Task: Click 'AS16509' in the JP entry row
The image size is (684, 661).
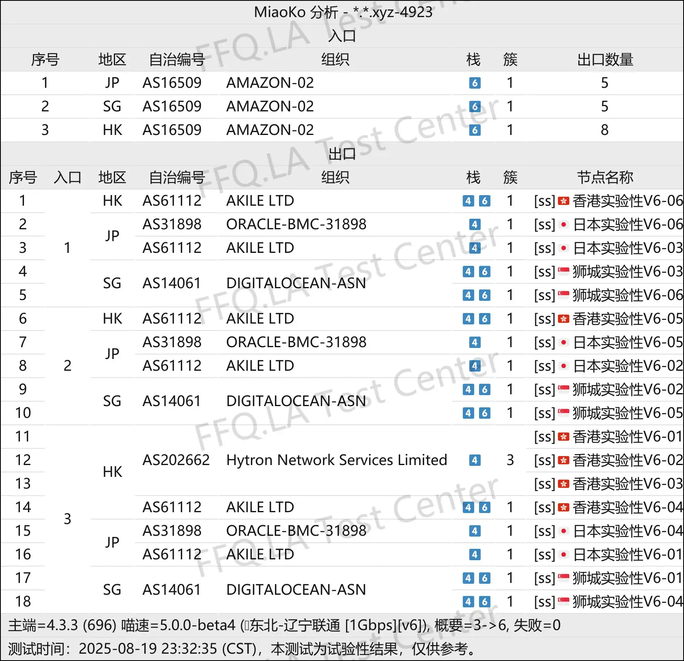Action: point(172,83)
